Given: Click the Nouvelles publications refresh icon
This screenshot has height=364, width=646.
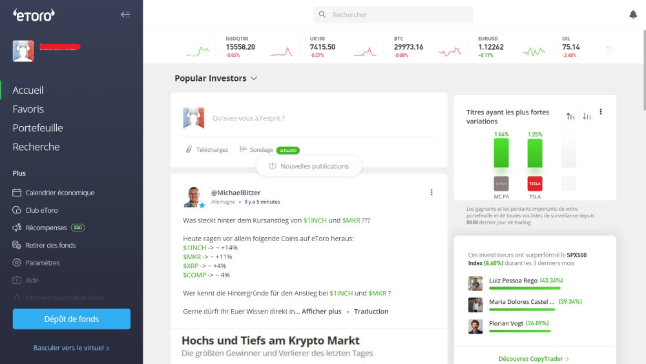Looking at the screenshot, I should tap(273, 166).
